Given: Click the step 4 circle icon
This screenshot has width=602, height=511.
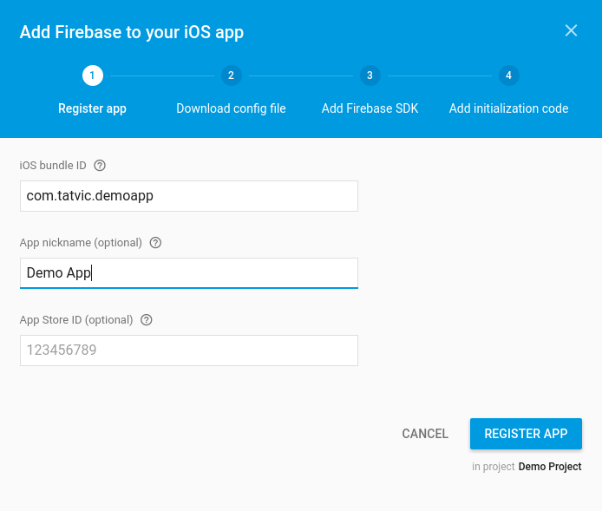Looking at the screenshot, I should pyautogui.click(x=508, y=75).
